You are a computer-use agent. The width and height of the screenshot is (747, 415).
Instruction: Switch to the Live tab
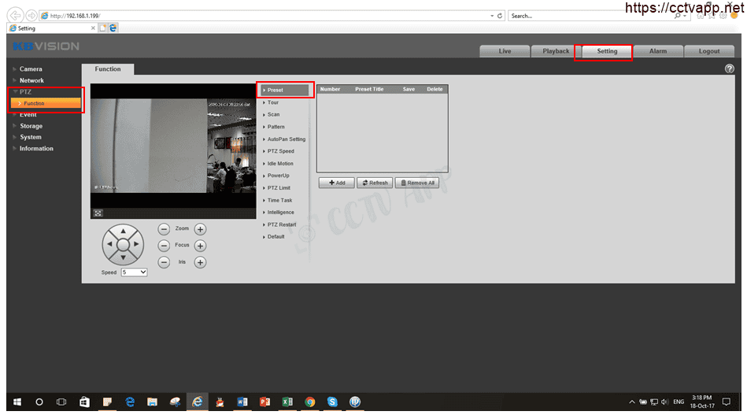[505, 51]
